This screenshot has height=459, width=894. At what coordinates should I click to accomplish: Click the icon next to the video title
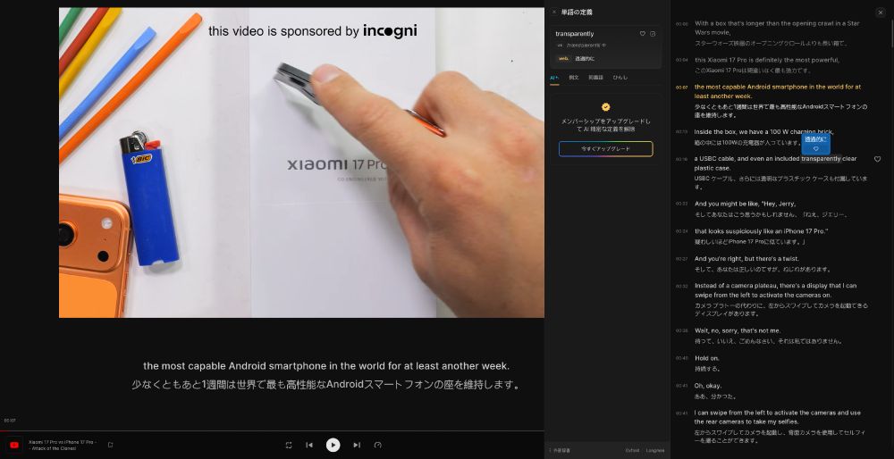[x=111, y=445]
